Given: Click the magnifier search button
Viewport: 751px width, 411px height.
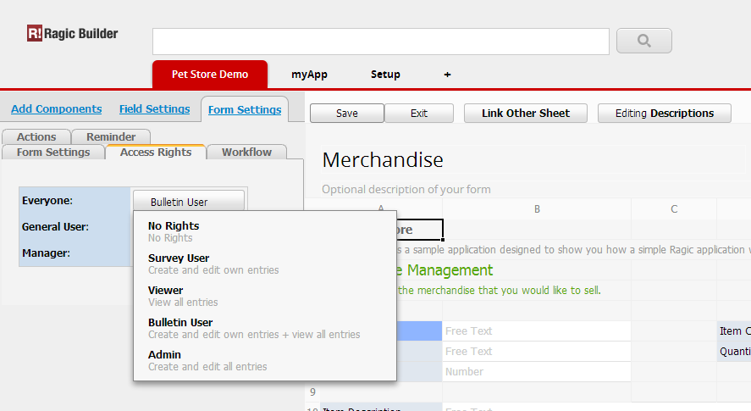Looking at the screenshot, I should pos(643,41).
